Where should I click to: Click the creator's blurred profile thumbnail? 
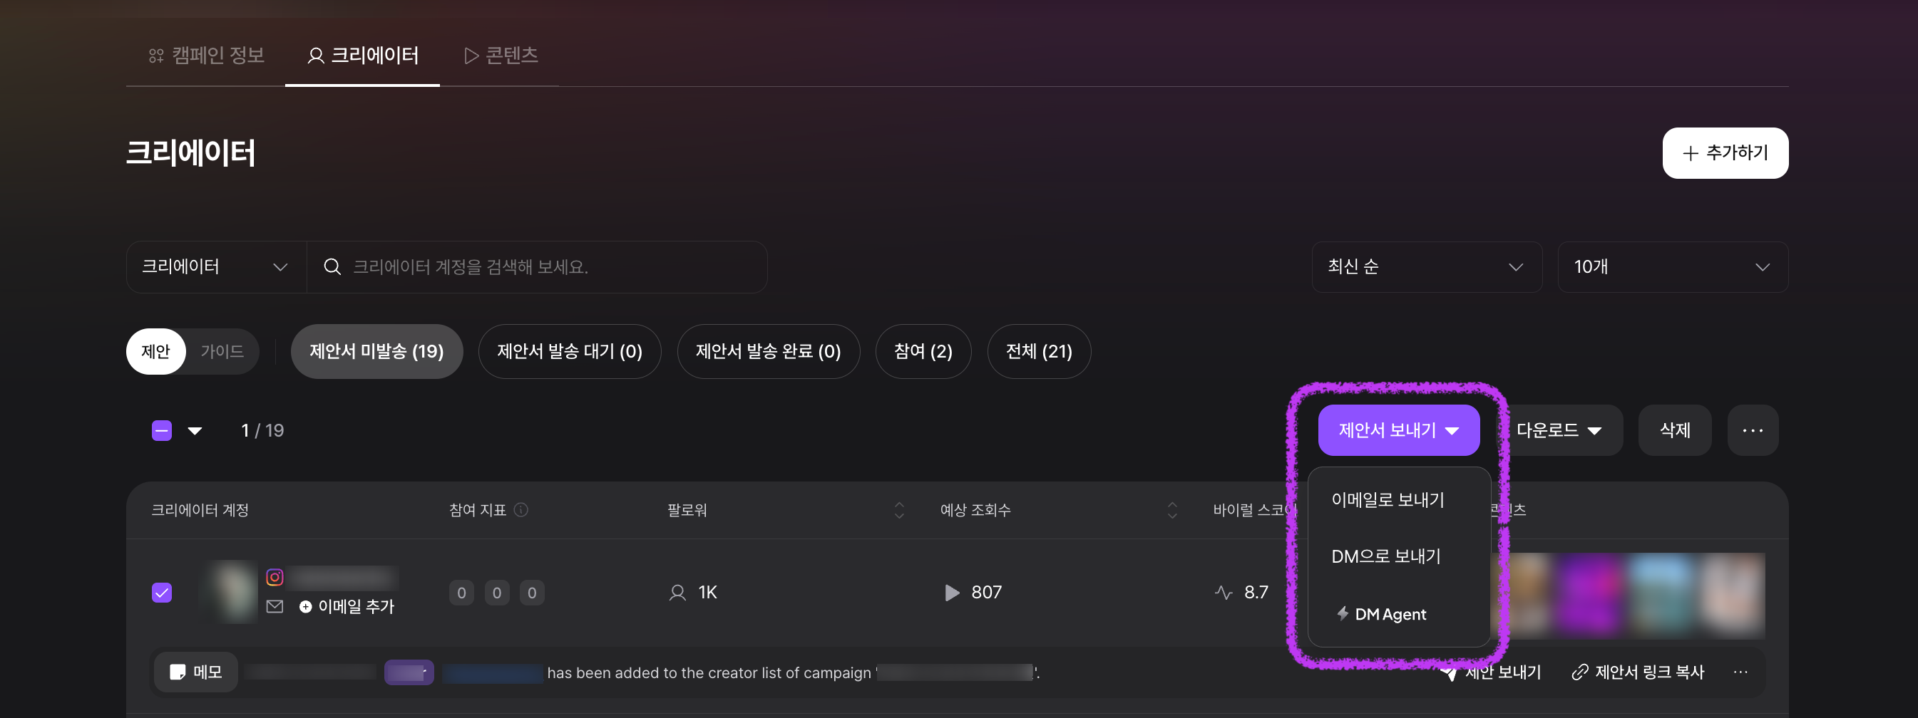(232, 592)
